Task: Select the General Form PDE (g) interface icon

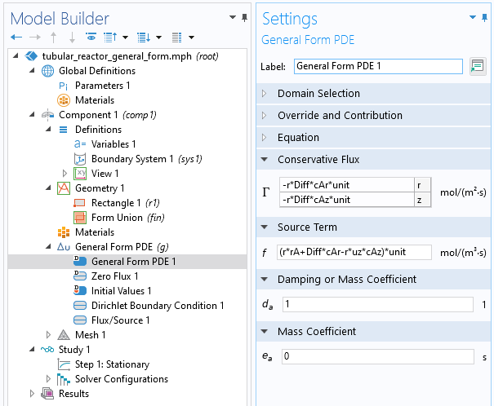Action: click(64, 247)
